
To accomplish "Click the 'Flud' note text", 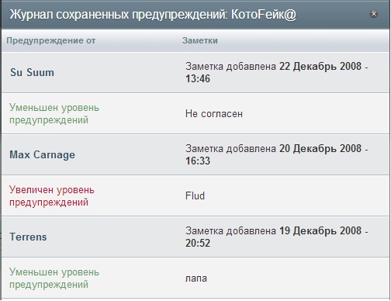I will pyautogui.click(x=195, y=195).
